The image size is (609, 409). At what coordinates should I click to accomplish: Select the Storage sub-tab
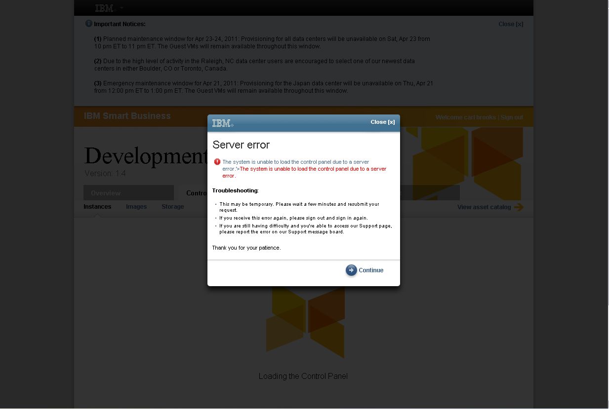coord(173,207)
